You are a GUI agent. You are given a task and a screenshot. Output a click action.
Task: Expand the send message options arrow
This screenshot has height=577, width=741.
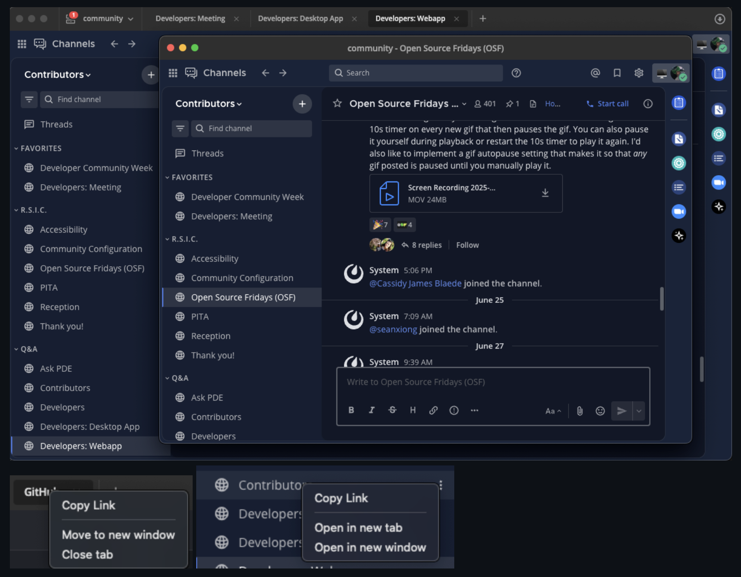(x=639, y=411)
